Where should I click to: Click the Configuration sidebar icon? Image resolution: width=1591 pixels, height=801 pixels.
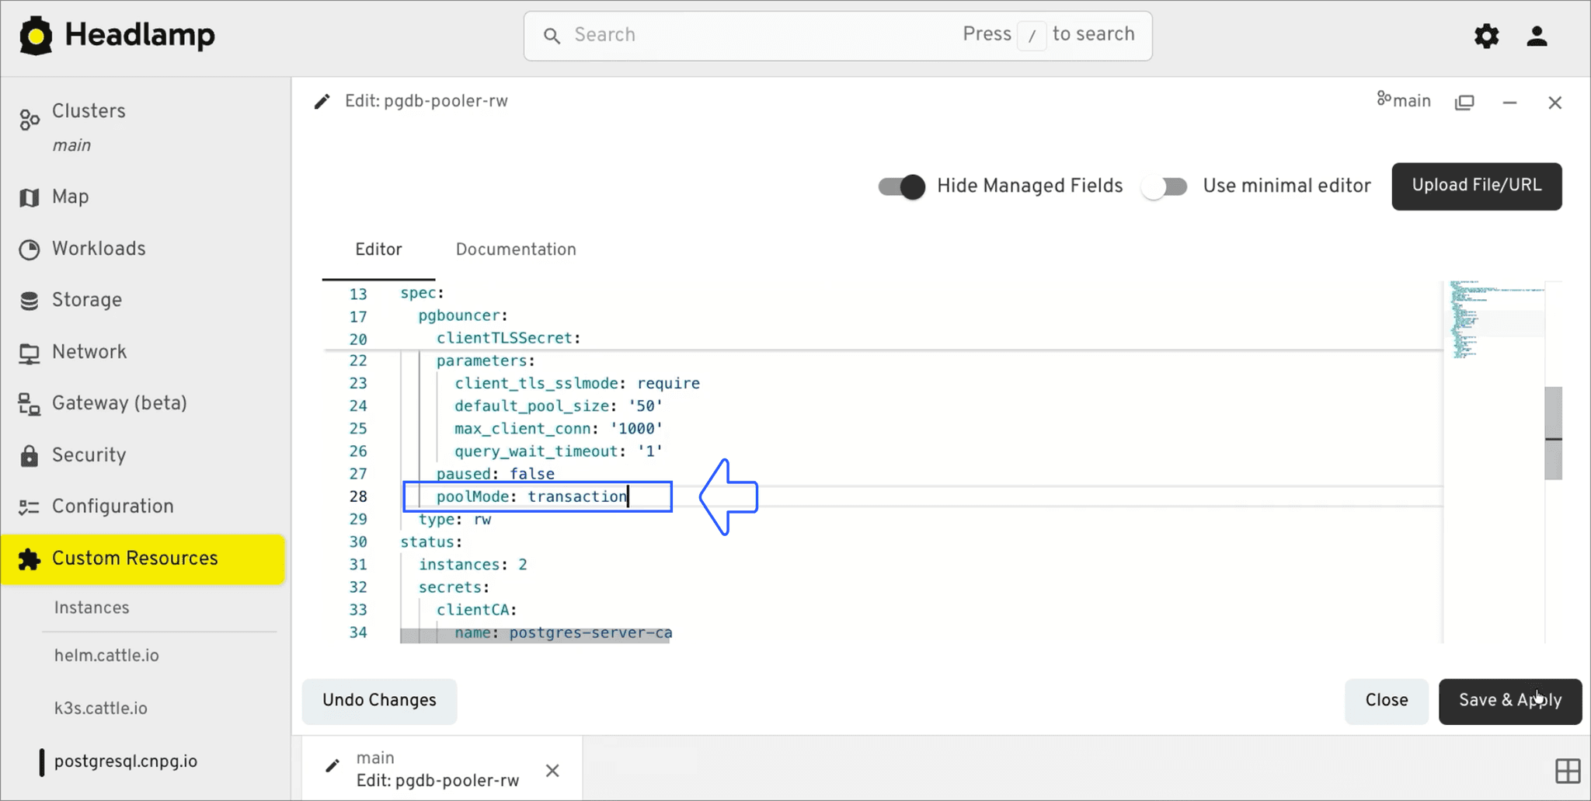click(30, 507)
